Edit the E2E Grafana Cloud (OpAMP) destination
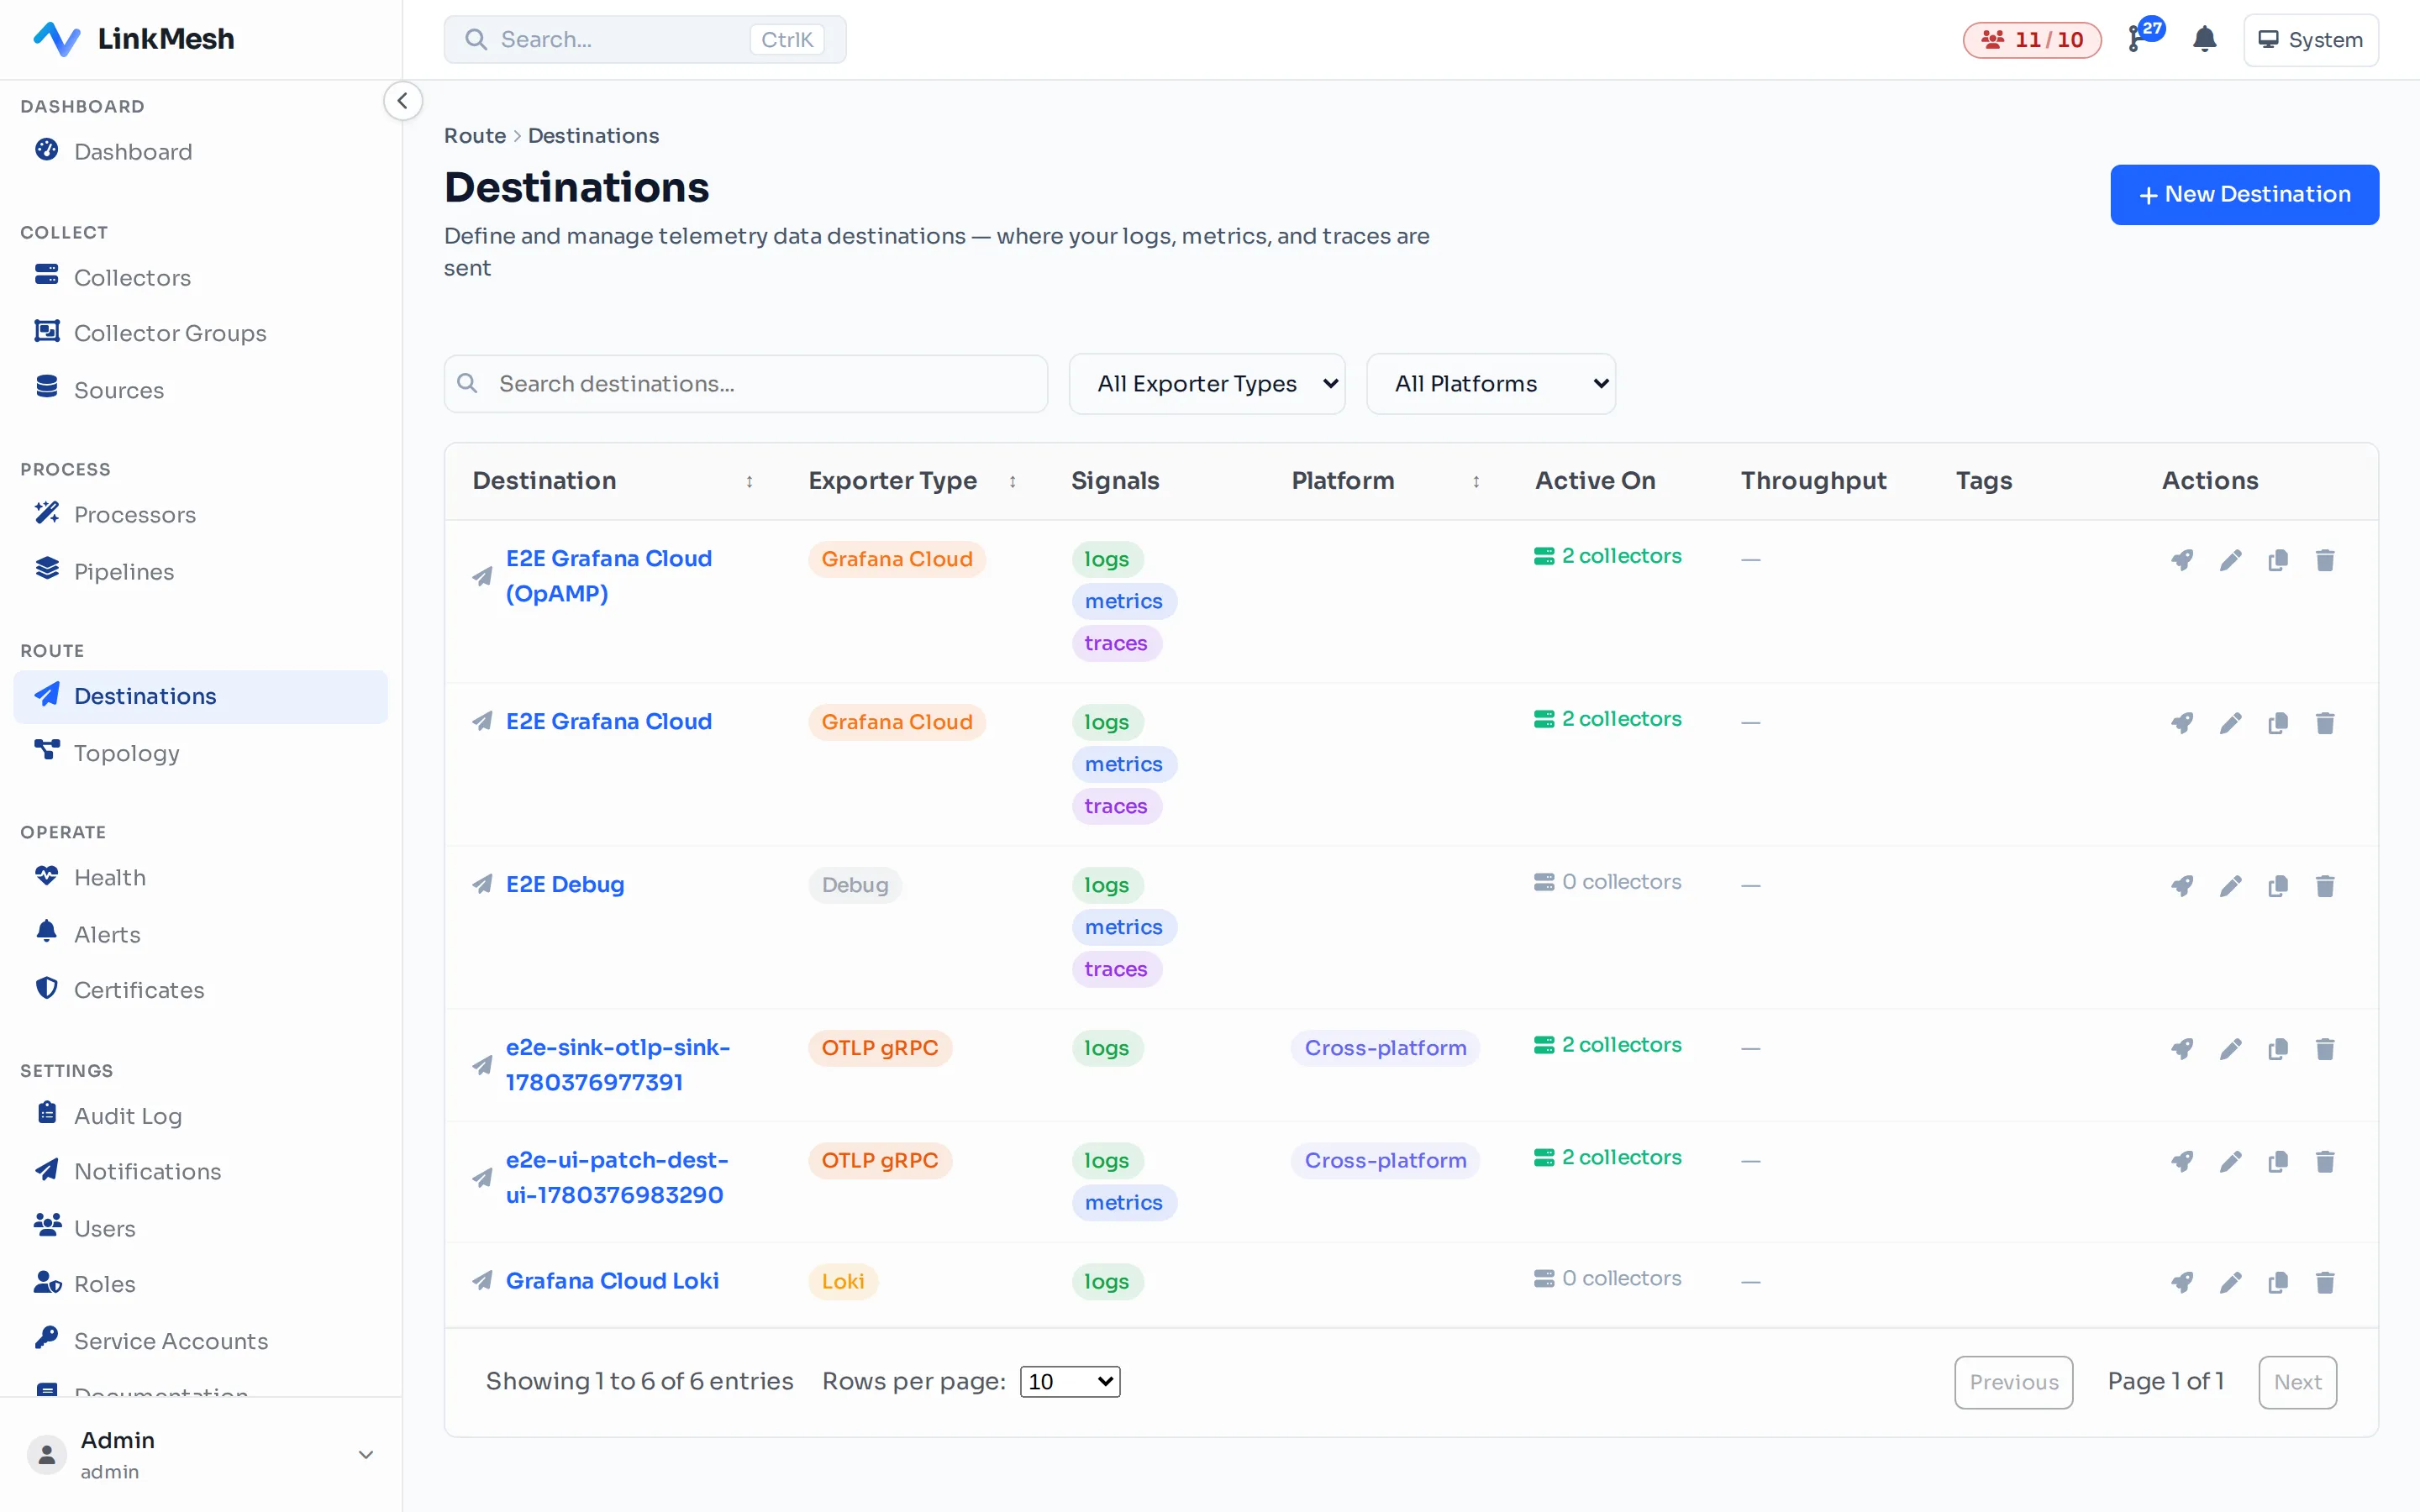 (2230, 560)
